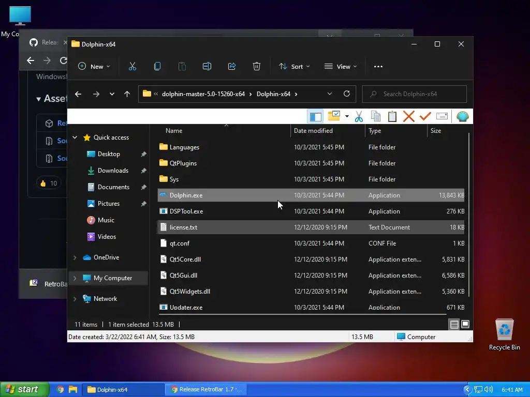This screenshot has width=530, height=397.
Task: Select the QtPlugins folder
Action: pyautogui.click(x=311, y=163)
